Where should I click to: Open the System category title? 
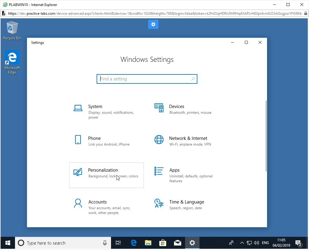click(x=95, y=107)
